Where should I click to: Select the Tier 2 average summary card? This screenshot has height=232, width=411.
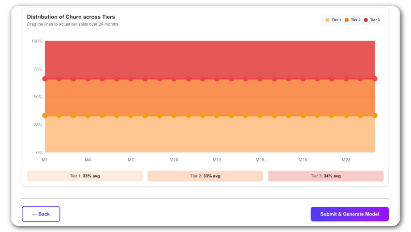[x=205, y=176]
